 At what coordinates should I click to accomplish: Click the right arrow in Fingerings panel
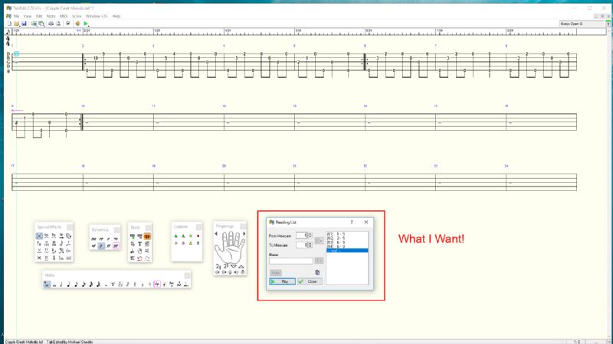click(244, 234)
